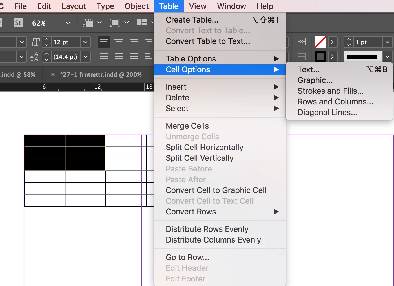Click the fill swatch showing None
394x286 pixels.
point(320,42)
